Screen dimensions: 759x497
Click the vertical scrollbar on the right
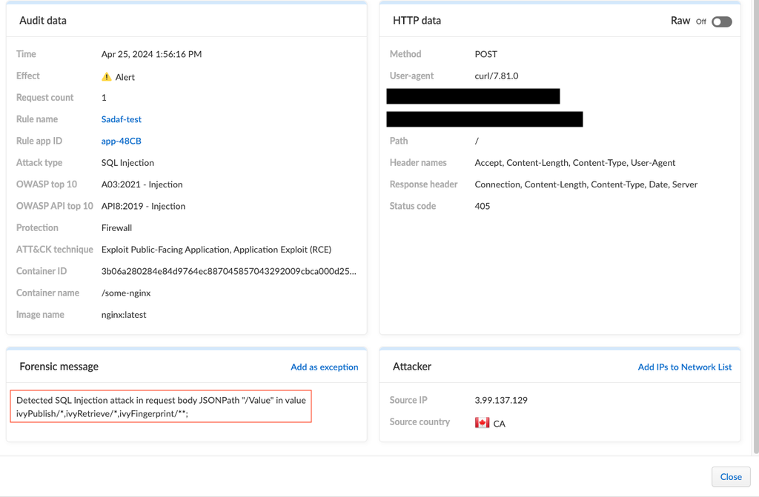pos(755,222)
